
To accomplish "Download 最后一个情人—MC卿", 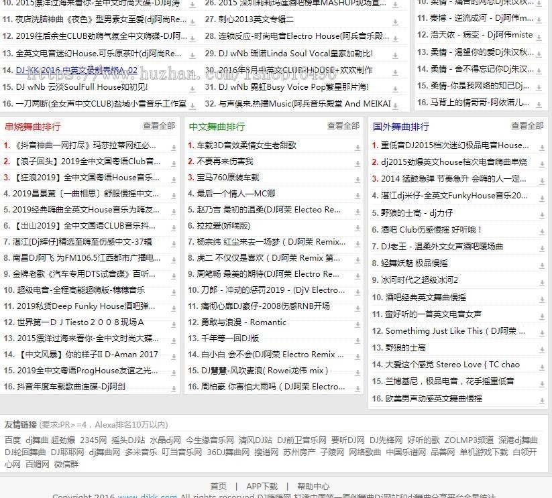I will pos(357,196).
